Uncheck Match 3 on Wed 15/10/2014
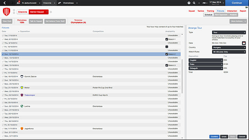Viewport: 249px width, 140px height. click(x=167, y=65)
